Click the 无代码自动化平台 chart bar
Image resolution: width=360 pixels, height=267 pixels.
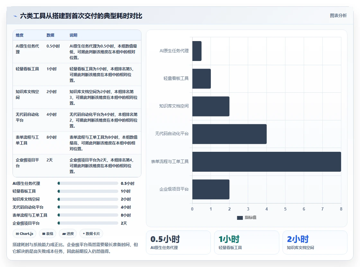pos(230,134)
